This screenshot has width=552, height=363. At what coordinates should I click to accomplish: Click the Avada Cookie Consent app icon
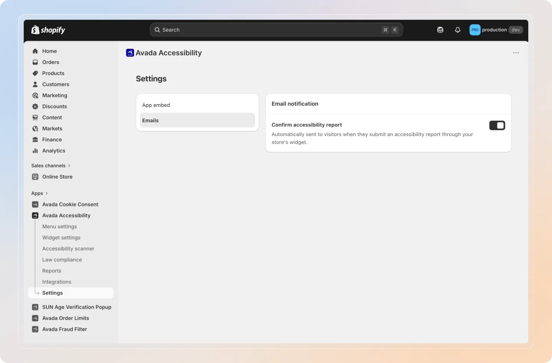coord(35,204)
